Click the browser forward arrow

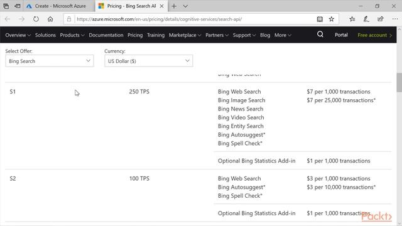pos(22,19)
